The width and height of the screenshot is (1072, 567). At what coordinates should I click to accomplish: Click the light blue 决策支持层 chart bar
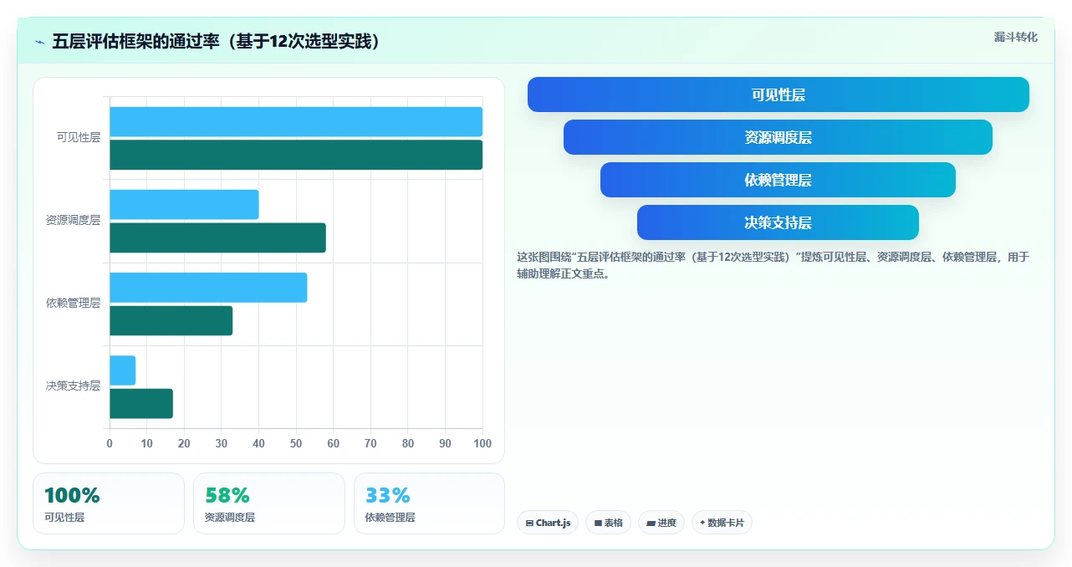tap(122, 370)
